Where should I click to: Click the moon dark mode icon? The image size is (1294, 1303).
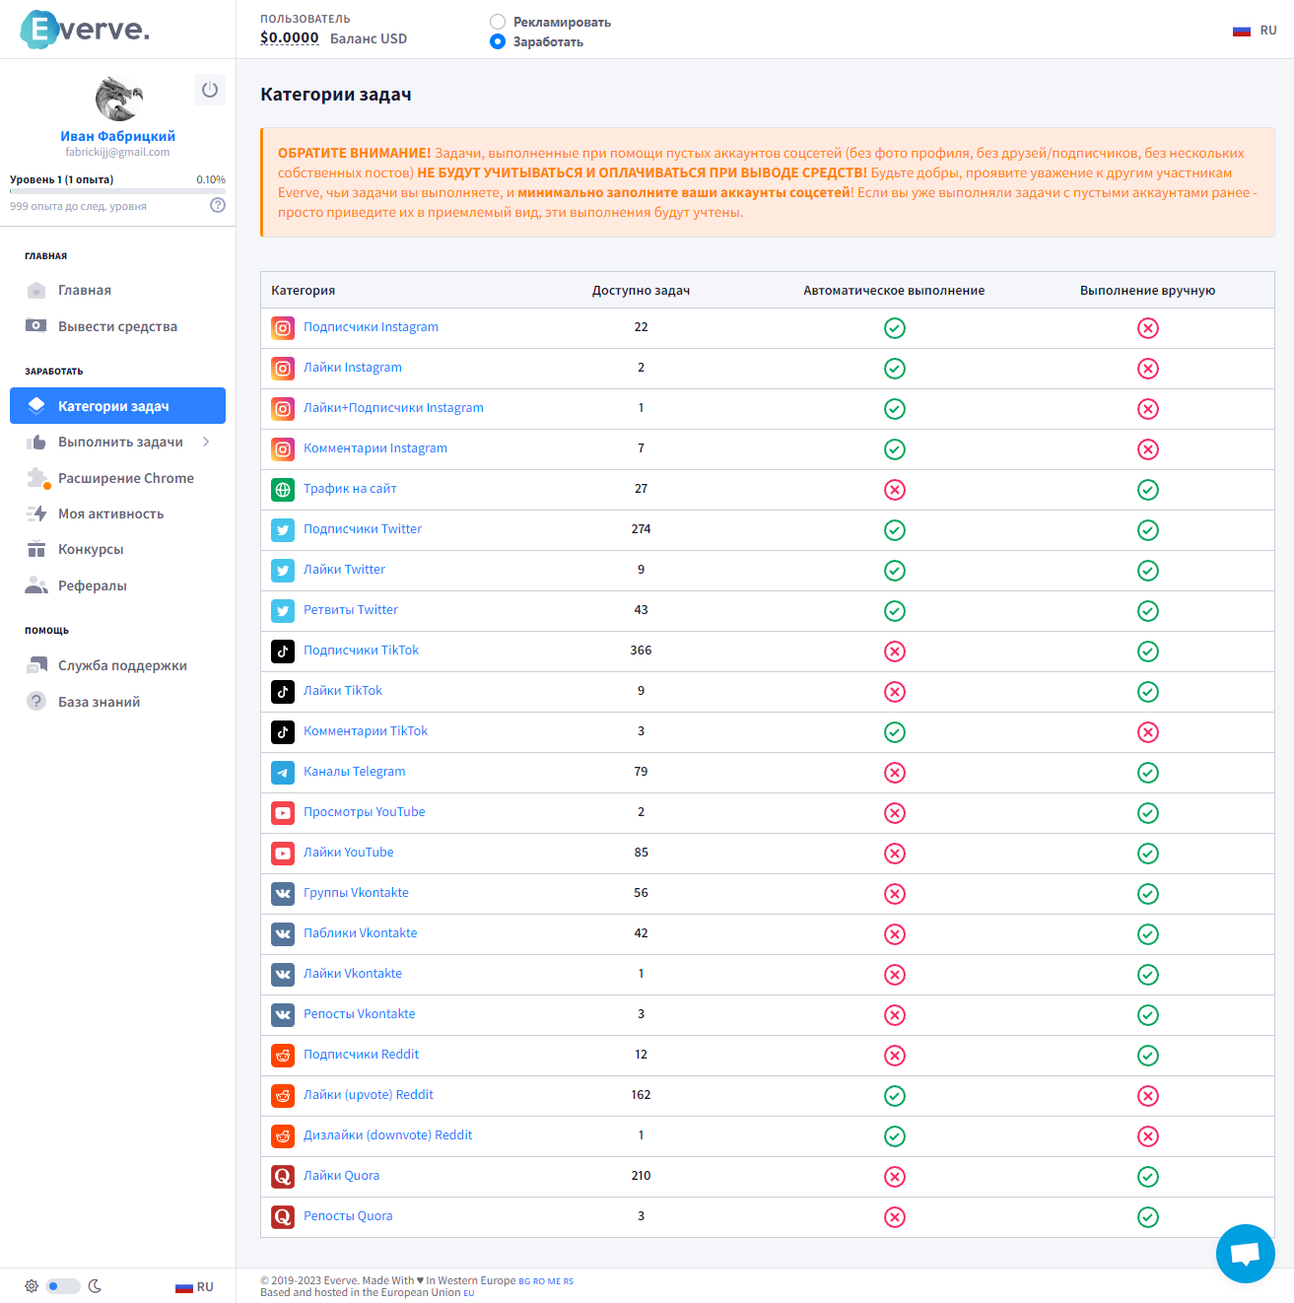point(95,1285)
